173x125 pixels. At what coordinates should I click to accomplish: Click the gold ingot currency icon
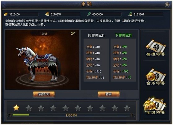point(6,14)
